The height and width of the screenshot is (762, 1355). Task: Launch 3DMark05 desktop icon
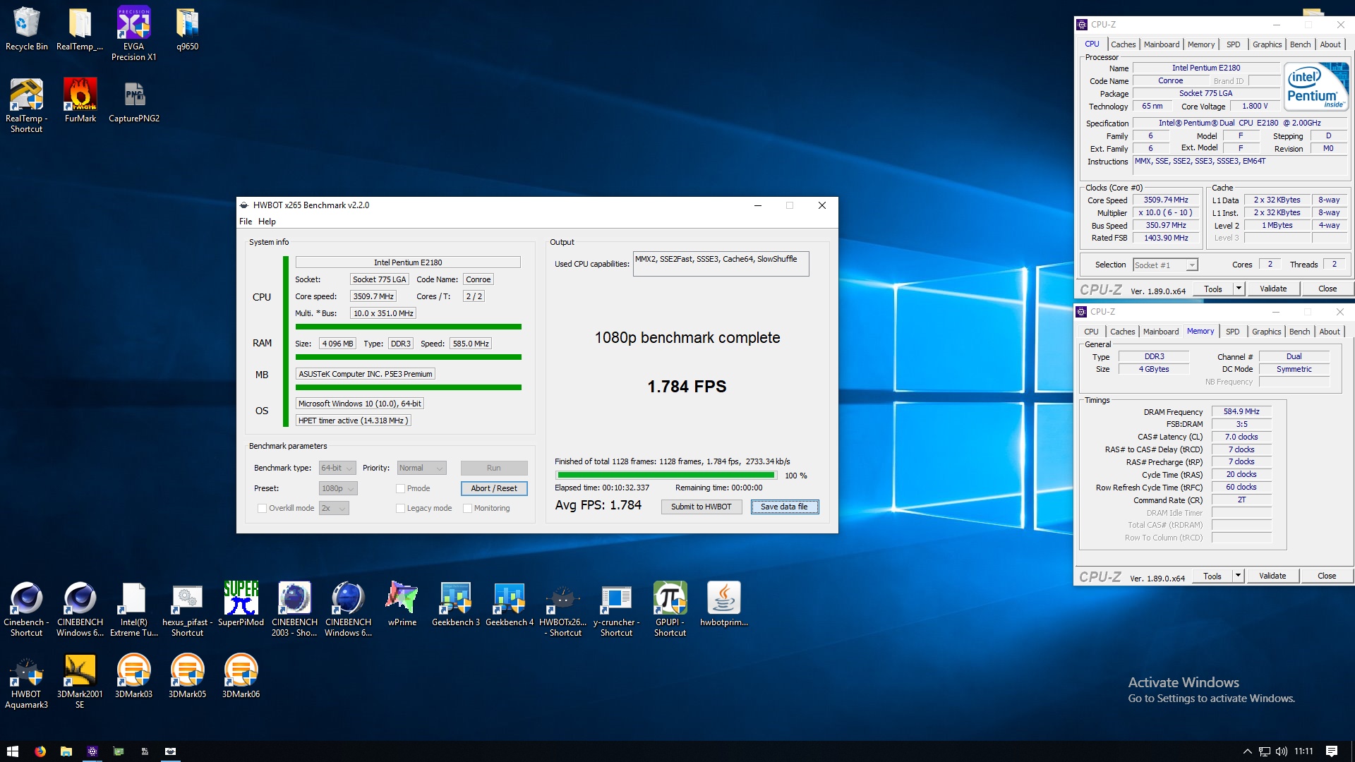pos(187,676)
